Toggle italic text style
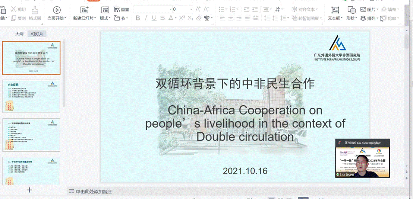Viewport: 413px width, 199px height. [x=145, y=18]
